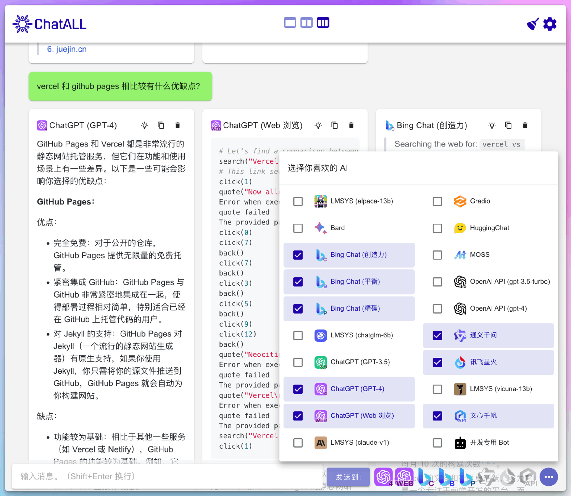Switch to single-column layout view

click(290, 22)
